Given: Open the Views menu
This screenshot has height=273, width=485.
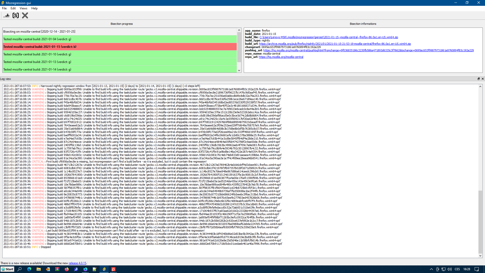Looking at the screenshot, I should (x=23, y=8).
